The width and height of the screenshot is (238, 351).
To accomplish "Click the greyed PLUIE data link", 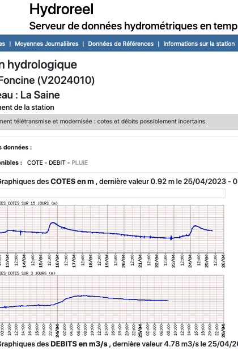I will [x=79, y=162].
